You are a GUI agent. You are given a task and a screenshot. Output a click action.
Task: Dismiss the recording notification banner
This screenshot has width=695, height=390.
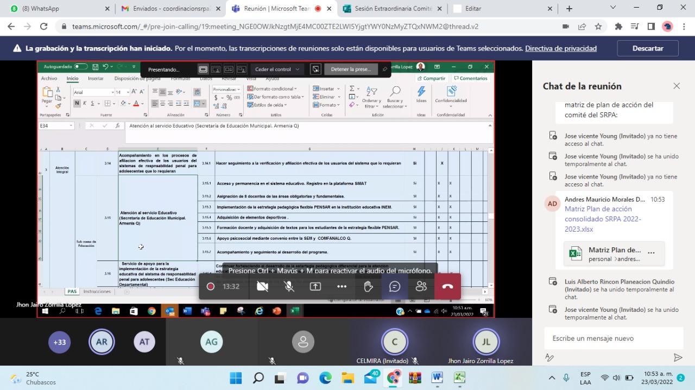coord(648,48)
